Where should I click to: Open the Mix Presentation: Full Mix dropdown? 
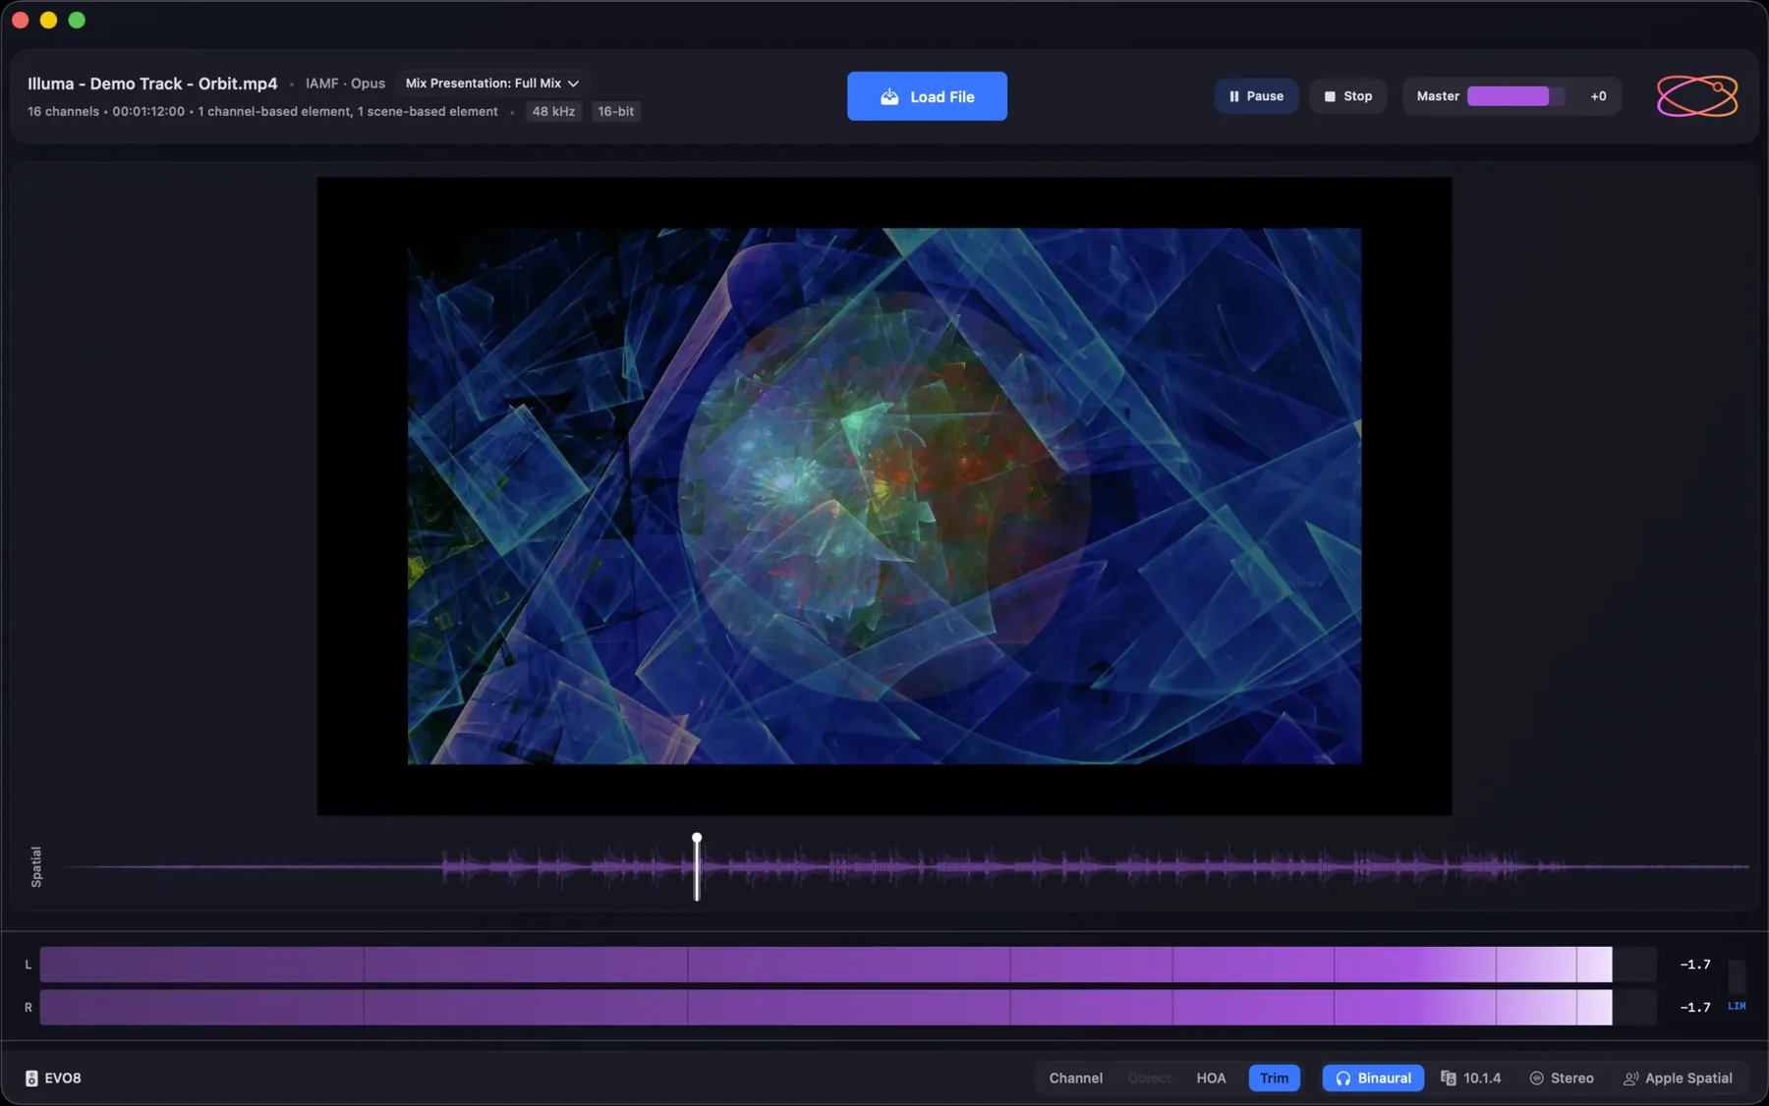[492, 83]
